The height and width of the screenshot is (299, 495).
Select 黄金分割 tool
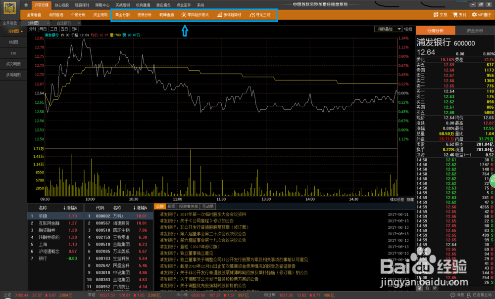point(122,15)
